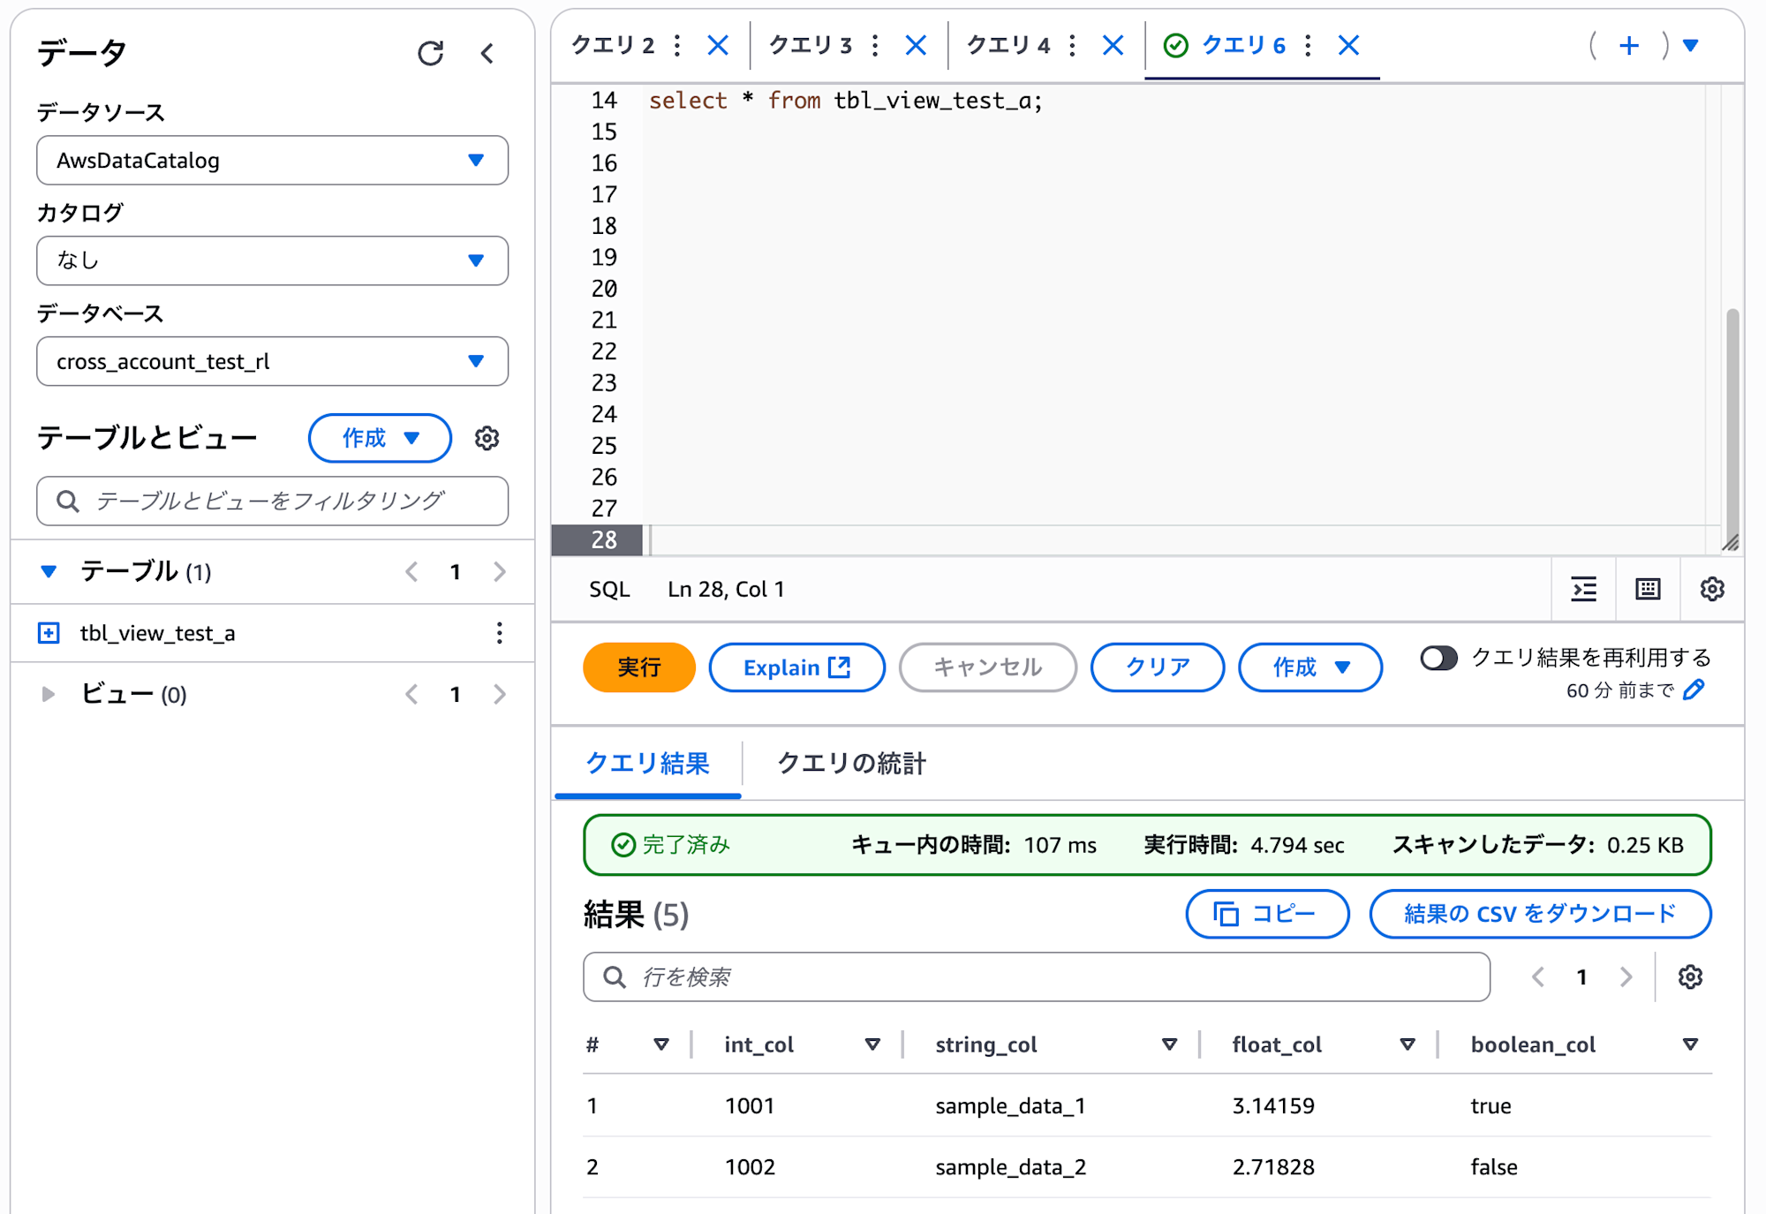The width and height of the screenshot is (1766, 1214).
Task: Go to previous results page
Action: tap(1538, 976)
